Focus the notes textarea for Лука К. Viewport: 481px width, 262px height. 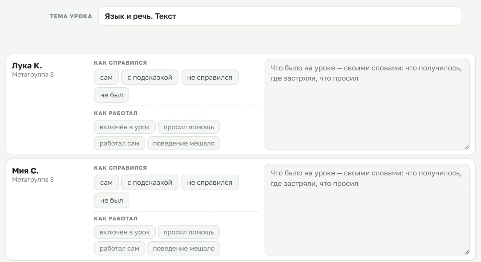(367, 105)
